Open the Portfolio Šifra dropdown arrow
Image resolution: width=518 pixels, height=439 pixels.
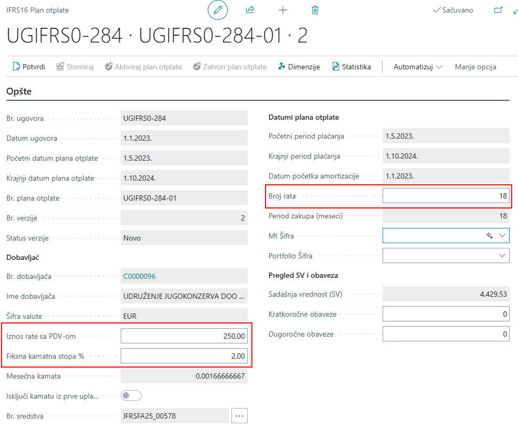click(x=502, y=256)
